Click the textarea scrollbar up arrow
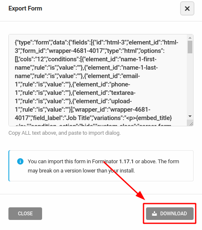This screenshot has width=202, height=230. point(190,38)
